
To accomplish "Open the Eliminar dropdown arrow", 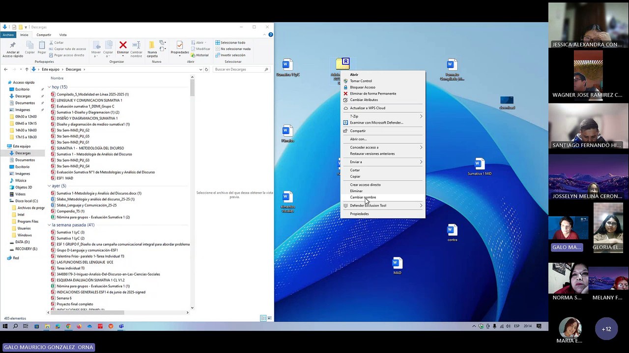I will click(123, 55).
